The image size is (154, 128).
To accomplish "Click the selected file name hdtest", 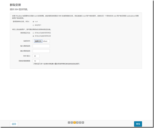I will click(45, 41).
